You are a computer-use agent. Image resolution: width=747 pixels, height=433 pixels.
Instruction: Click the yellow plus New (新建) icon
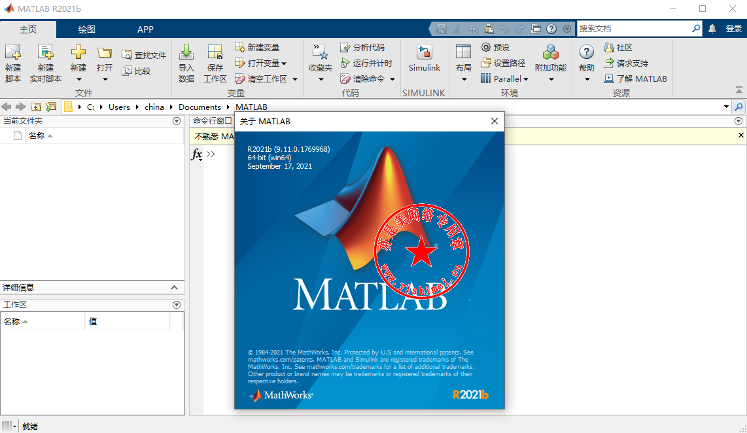point(78,52)
